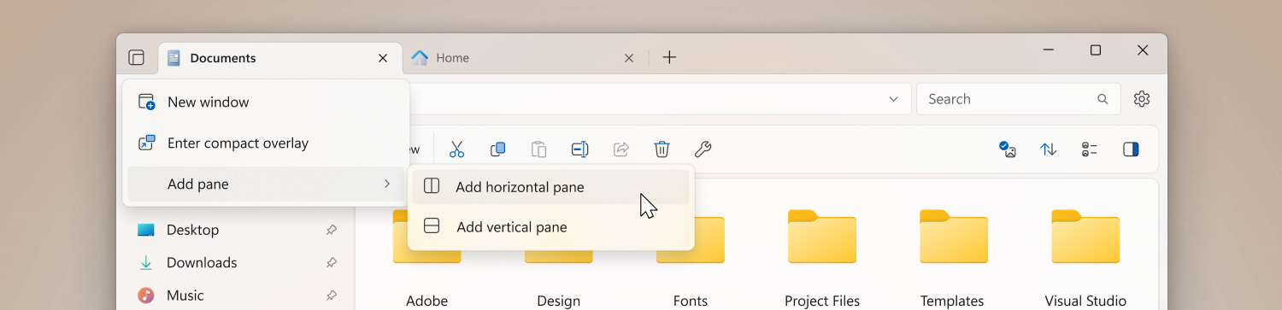
Task: Add a new tab with plus button
Action: coord(670,58)
